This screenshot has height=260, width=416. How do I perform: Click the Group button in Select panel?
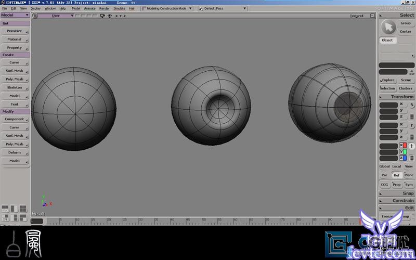tap(406, 23)
